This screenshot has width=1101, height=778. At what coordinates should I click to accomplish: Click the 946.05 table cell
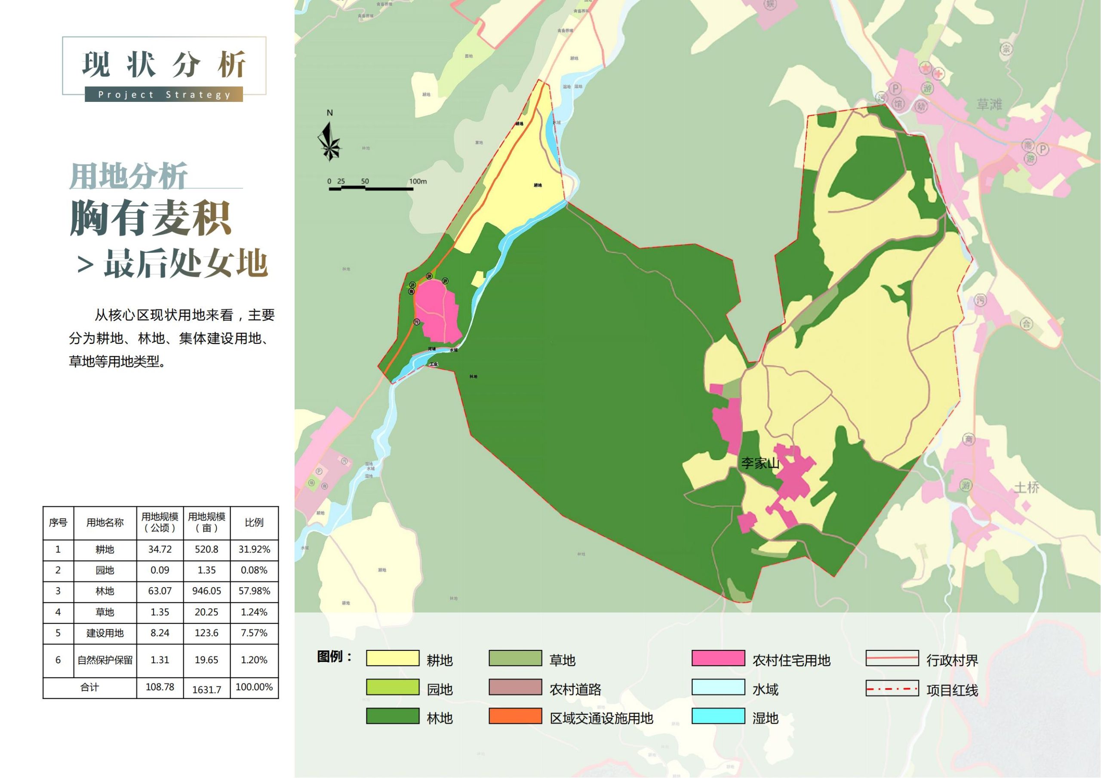point(207,591)
